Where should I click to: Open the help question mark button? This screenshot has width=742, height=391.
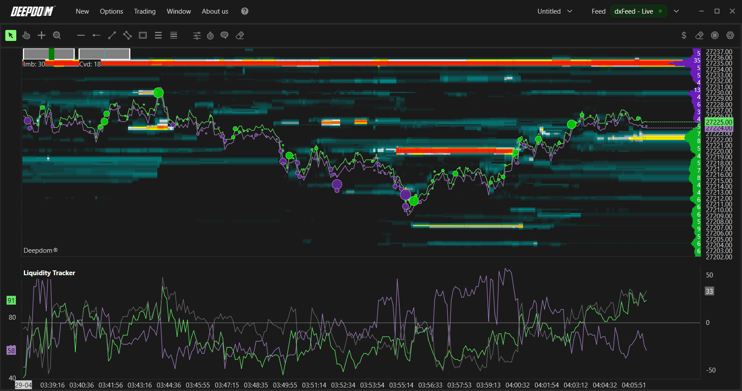245,11
